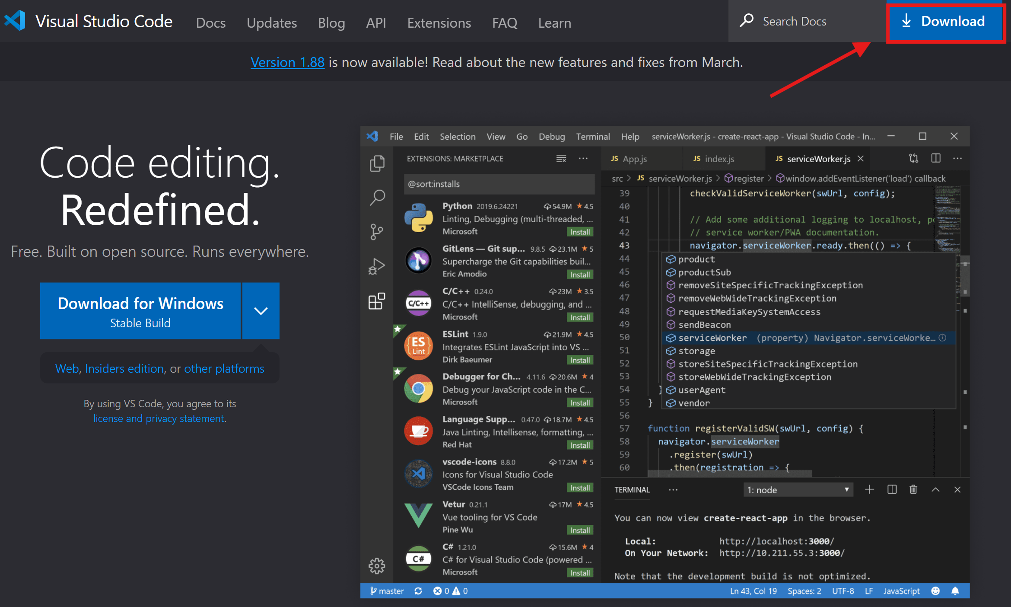Click the notifications bell in status bar
The height and width of the screenshot is (607, 1011).
[955, 591]
